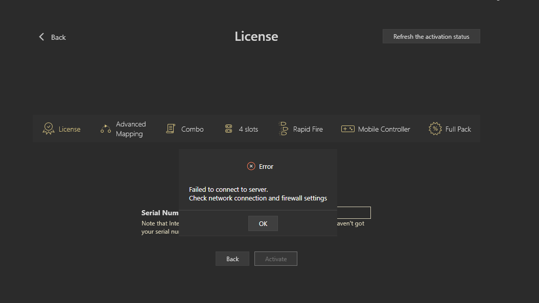Click the back chevron arrow at top left

pyautogui.click(x=42, y=37)
